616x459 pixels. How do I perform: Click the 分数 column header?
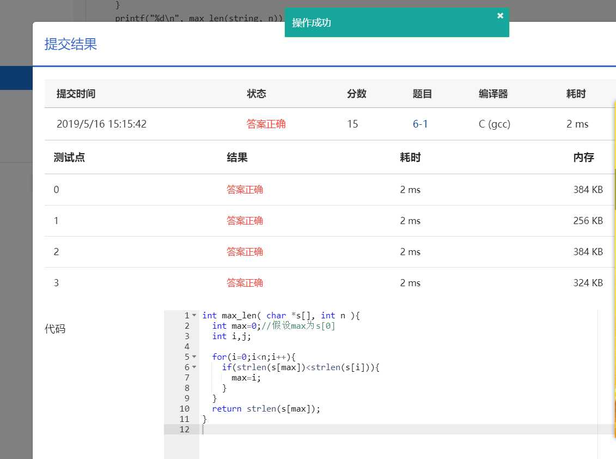point(356,94)
